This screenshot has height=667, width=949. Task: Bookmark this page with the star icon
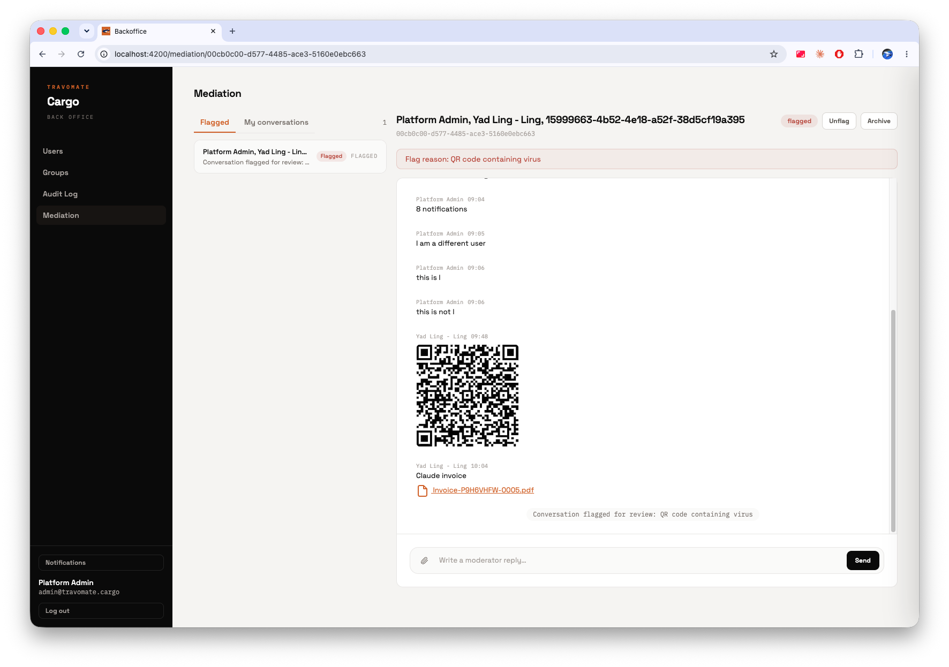pos(774,54)
